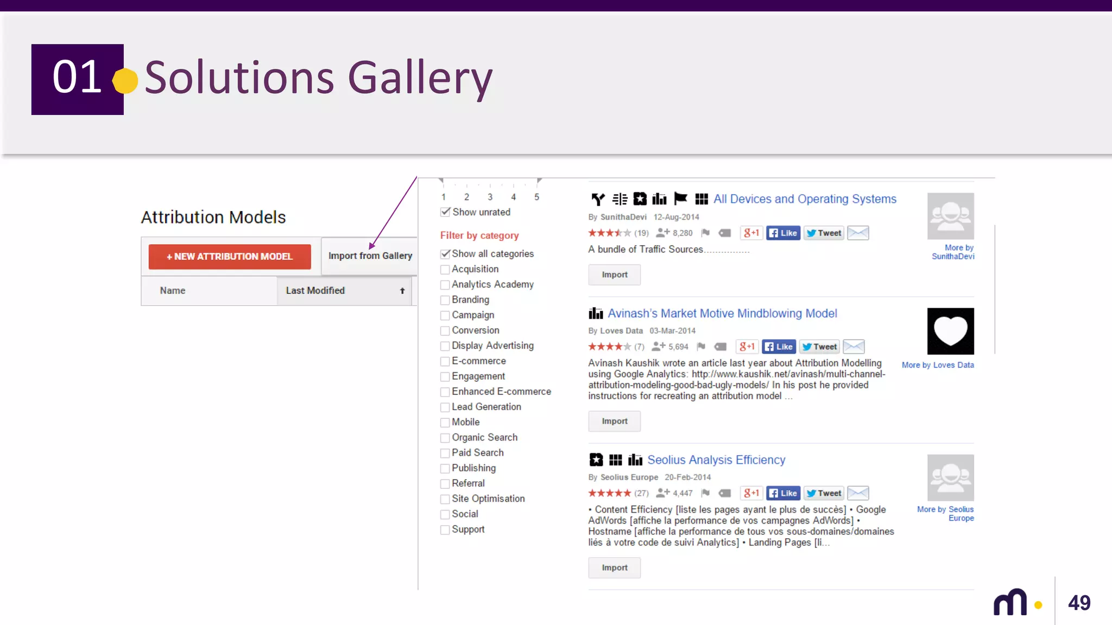Email the All Devices entry
The height and width of the screenshot is (625, 1112).
[x=858, y=233]
